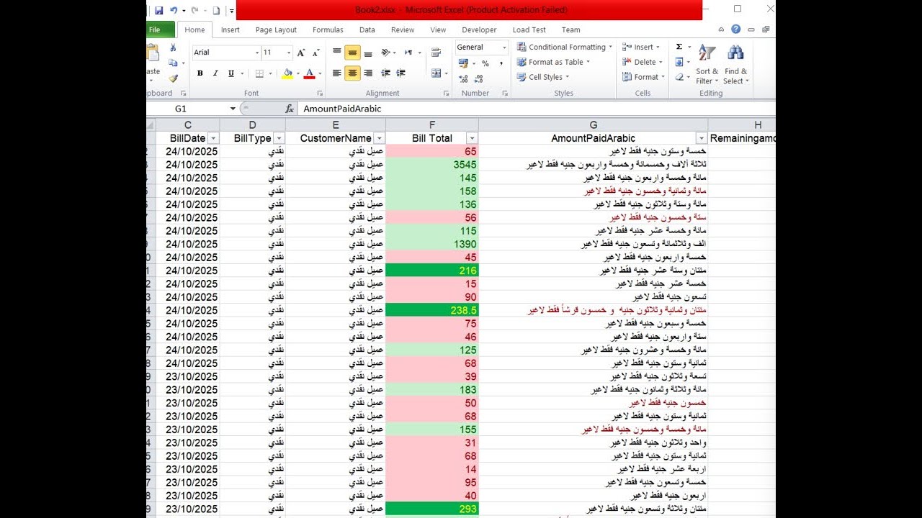922x518 pixels.
Task: Click the Accounting Number Format icon
Action: (x=463, y=63)
